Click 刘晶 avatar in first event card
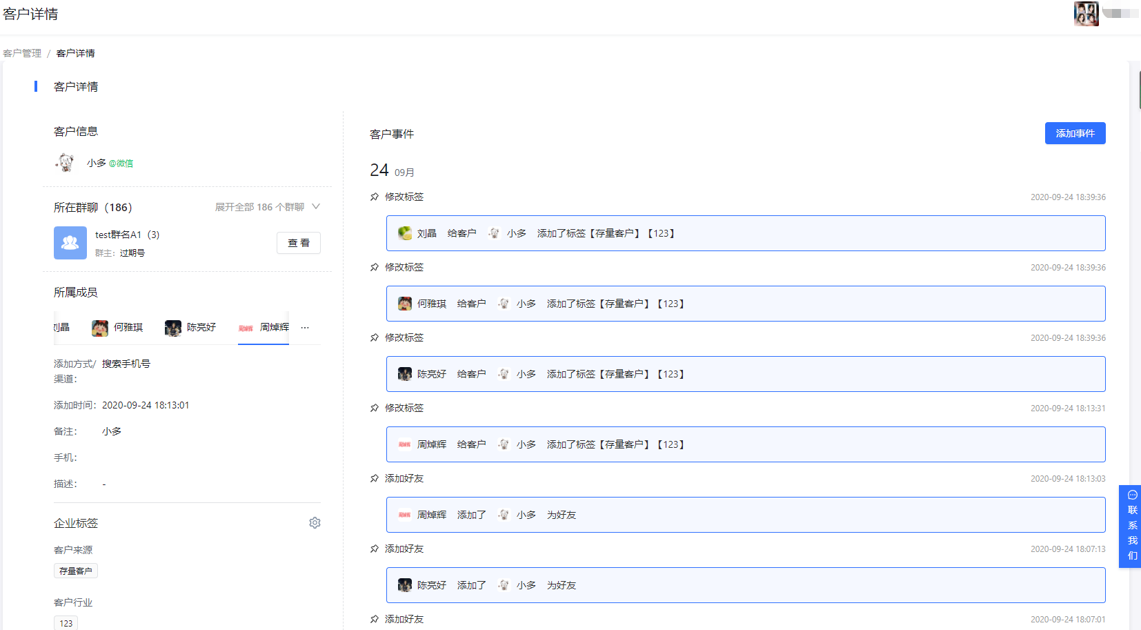Viewport: 1141px width, 630px height. [405, 233]
